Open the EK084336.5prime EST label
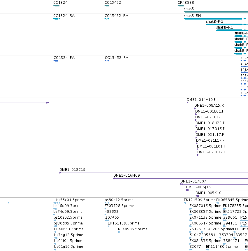The image size is (248, 251). pos(205,241)
